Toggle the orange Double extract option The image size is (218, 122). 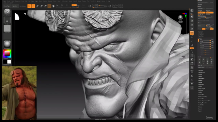(x=204, y=29)
